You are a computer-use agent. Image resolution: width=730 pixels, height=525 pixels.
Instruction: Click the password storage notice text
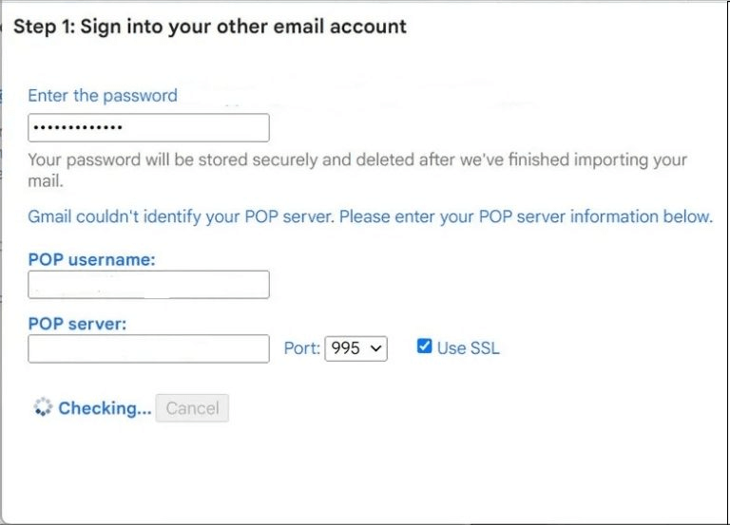point(357,170)
